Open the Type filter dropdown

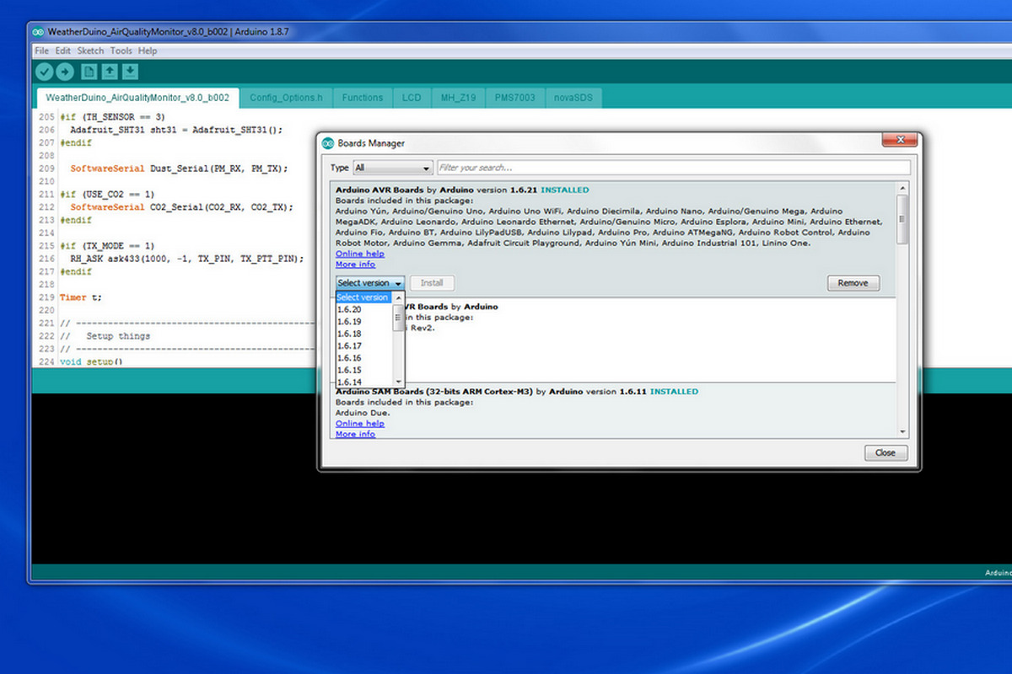point(392,168)
